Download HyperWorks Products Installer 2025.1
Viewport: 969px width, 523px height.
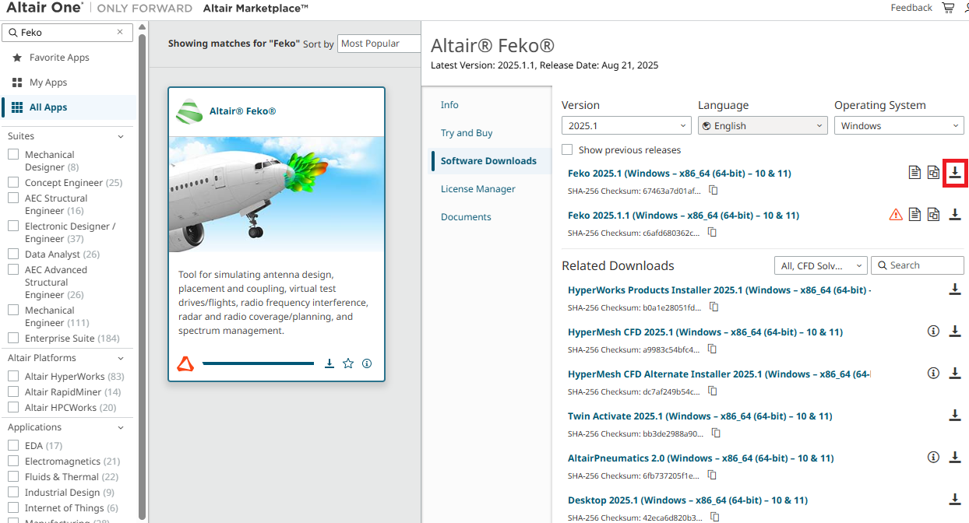pyautogui.click(x=955, y=290)
